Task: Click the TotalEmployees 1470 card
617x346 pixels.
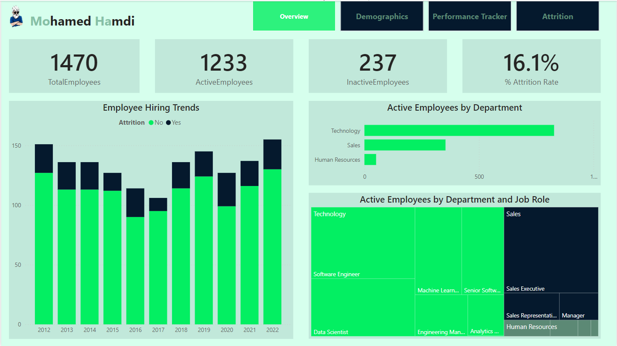Action: tap(74, 66)
